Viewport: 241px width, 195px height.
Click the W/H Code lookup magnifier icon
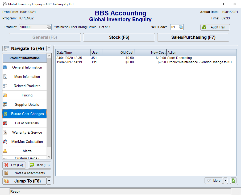coord(181,27)
